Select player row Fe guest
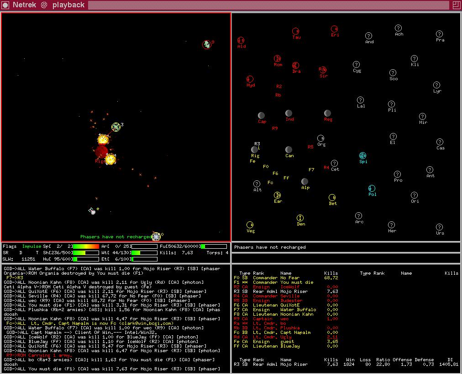Viewport: 462px width, 374px height. [286, 342]
